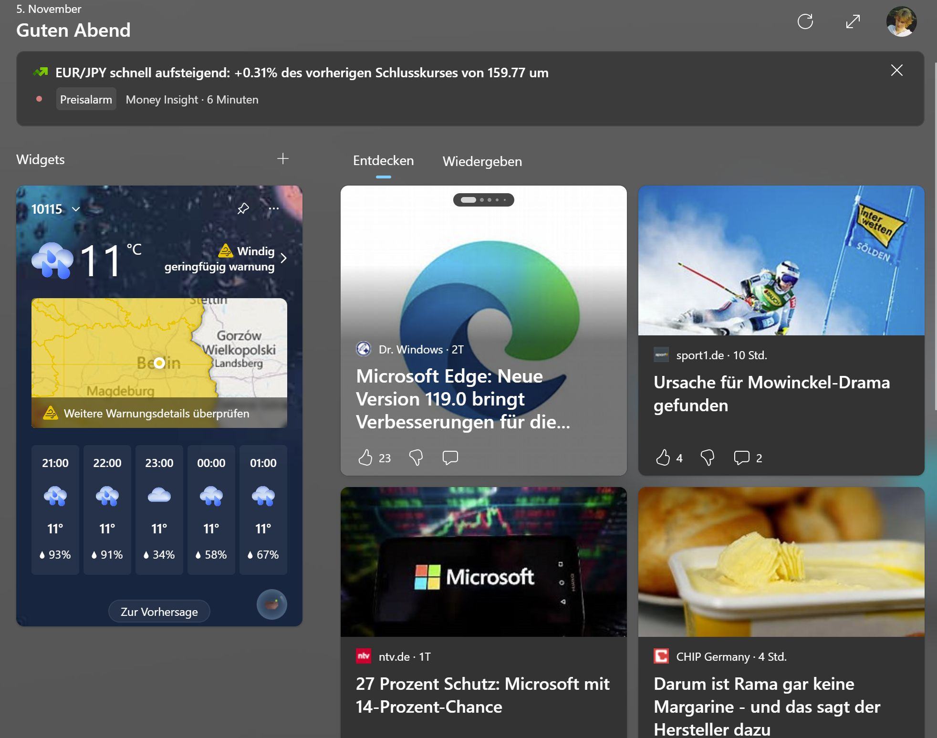The image size is (937, 738).
Task: Comment on the Microsoft Edge article
Action: (450, 457)
